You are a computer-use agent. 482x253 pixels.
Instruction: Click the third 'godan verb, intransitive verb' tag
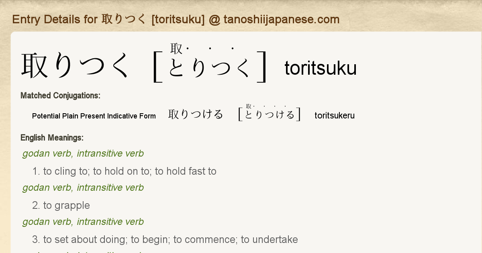(x=83, y=222)
